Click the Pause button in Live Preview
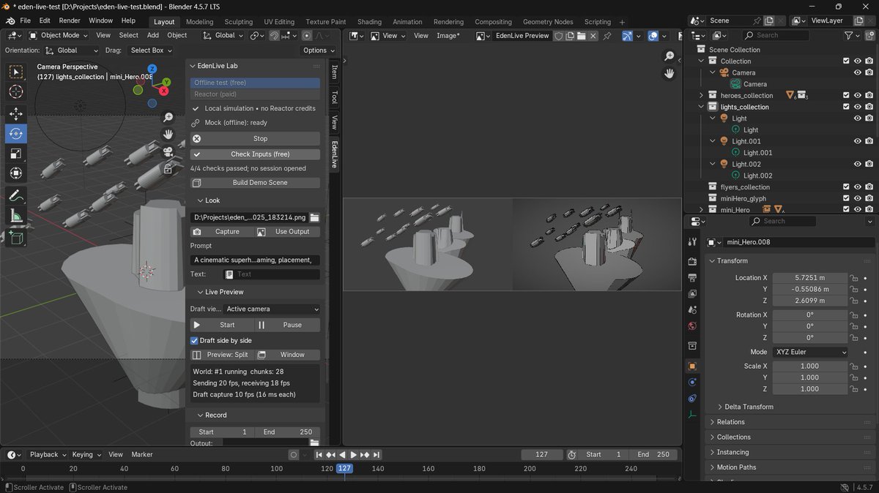Screen dimensions: 879x493 pyautogui.click(x=288, y=325)
